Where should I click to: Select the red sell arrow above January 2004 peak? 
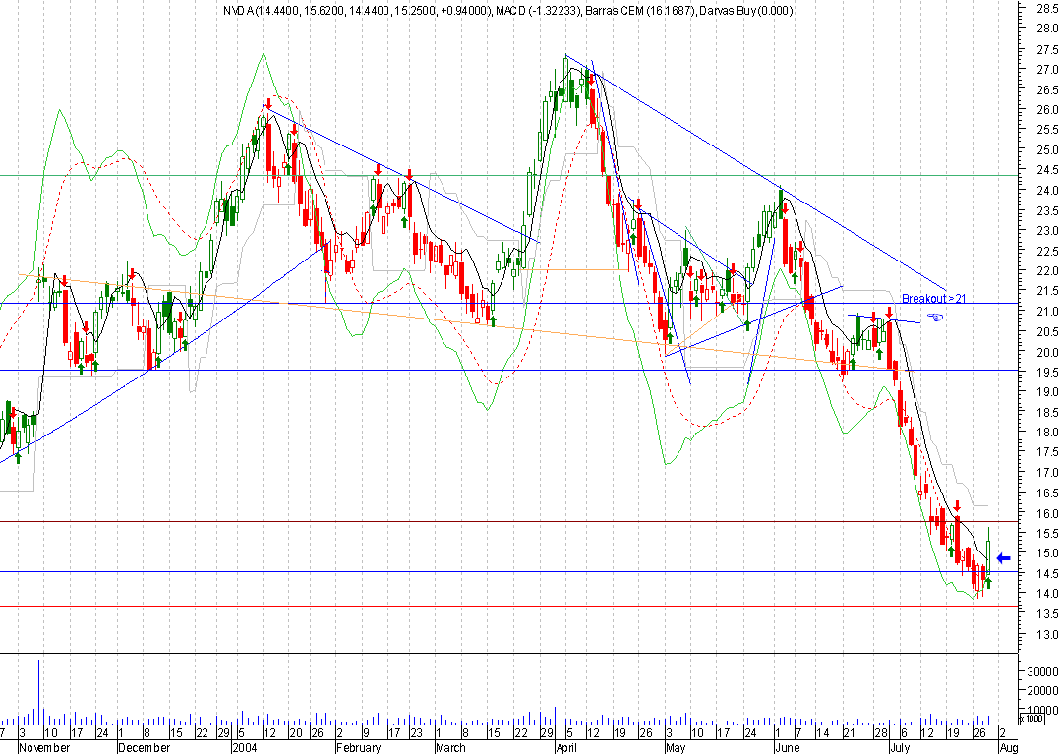tap(267, 104)
